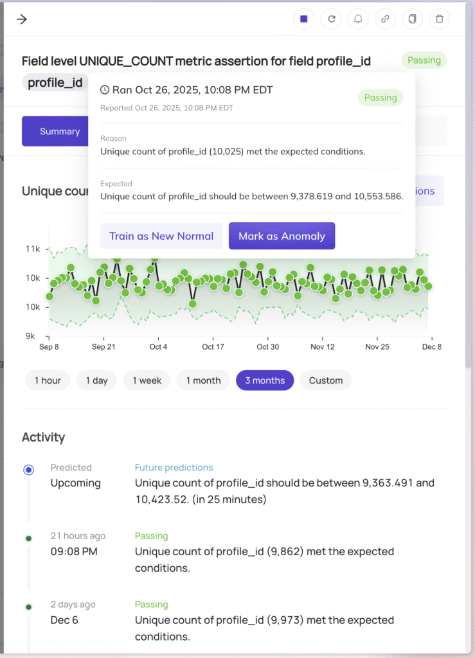Switch to the 3 months range tab

pyautogui.click(x=264, y=380)
